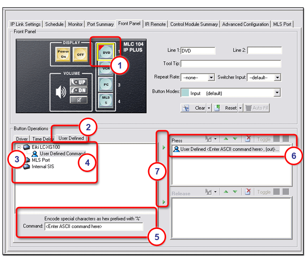Viewport: 306px width, 261px height.
Task: Click the volume mute button on the panel
Action: [79, 100]
